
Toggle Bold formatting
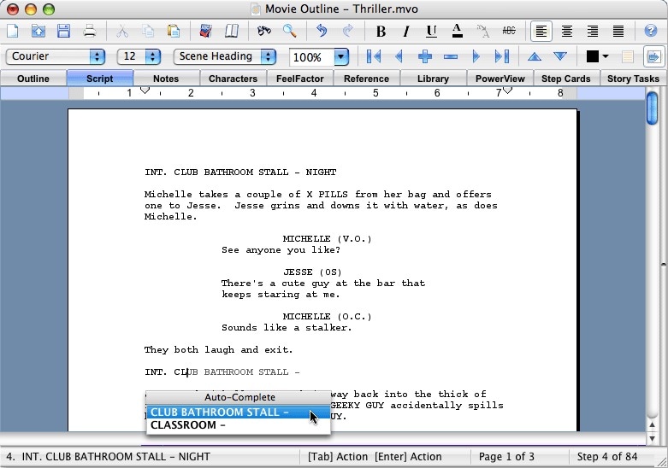coord(381,31)
